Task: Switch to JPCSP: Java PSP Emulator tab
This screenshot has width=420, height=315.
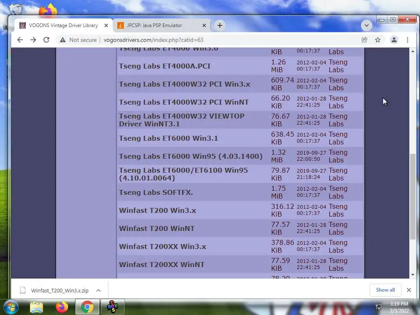Action: click(x=162, y=25)
